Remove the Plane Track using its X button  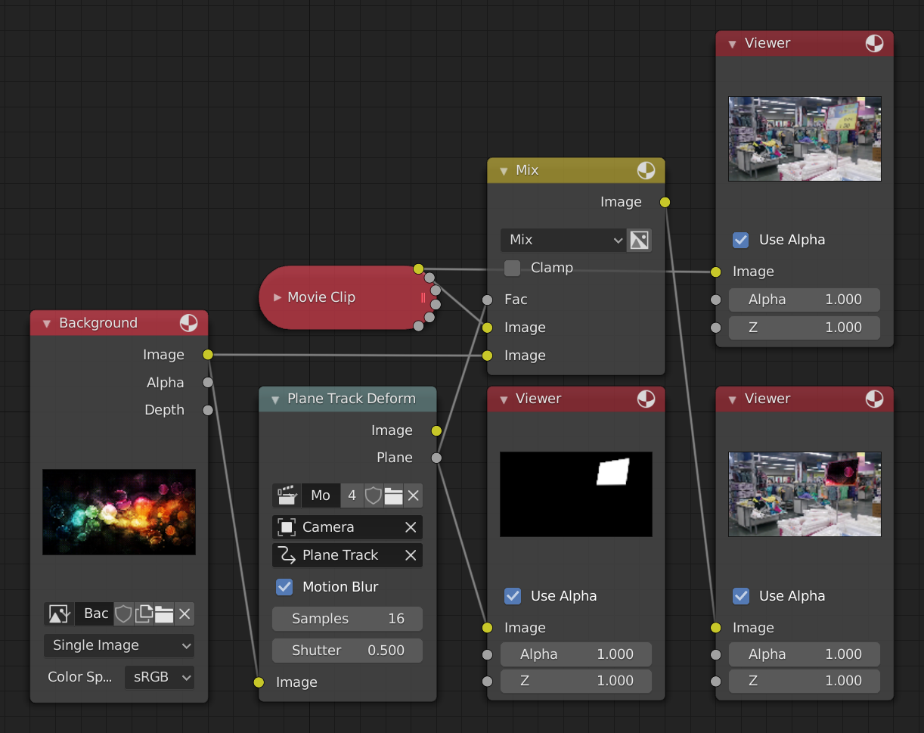(x=411, y=554)
